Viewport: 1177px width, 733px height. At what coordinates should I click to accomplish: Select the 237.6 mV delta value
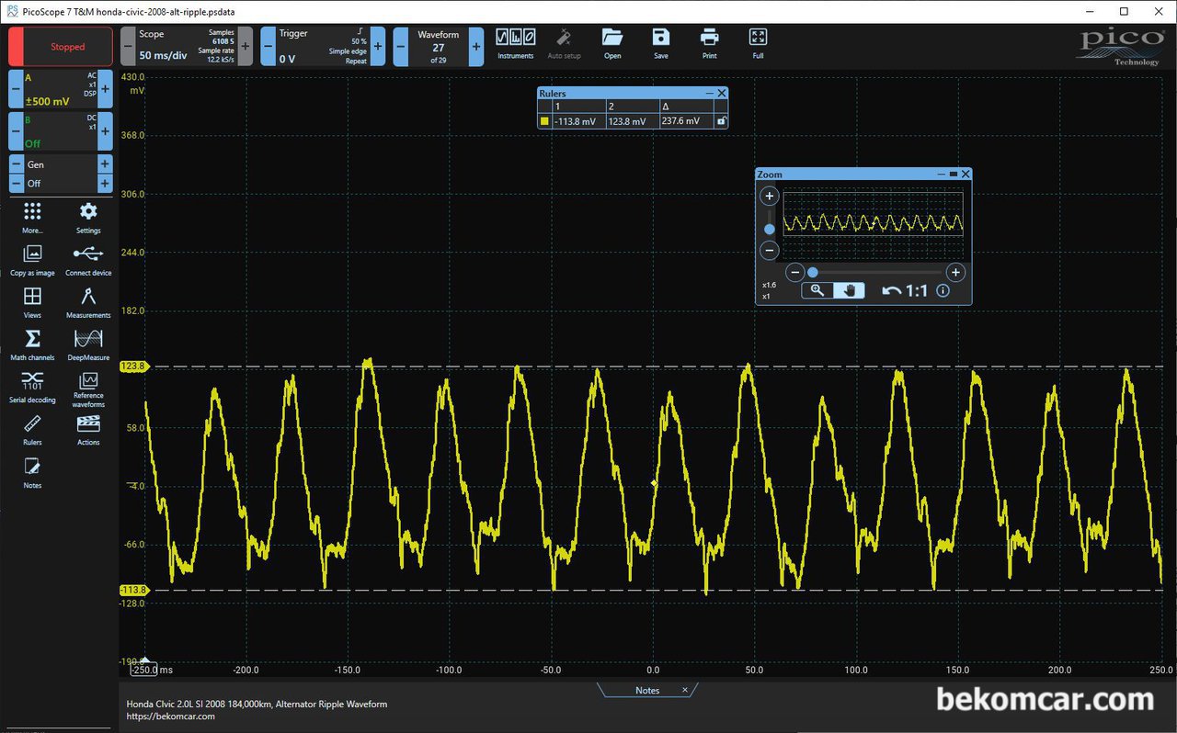coord(681,120)
